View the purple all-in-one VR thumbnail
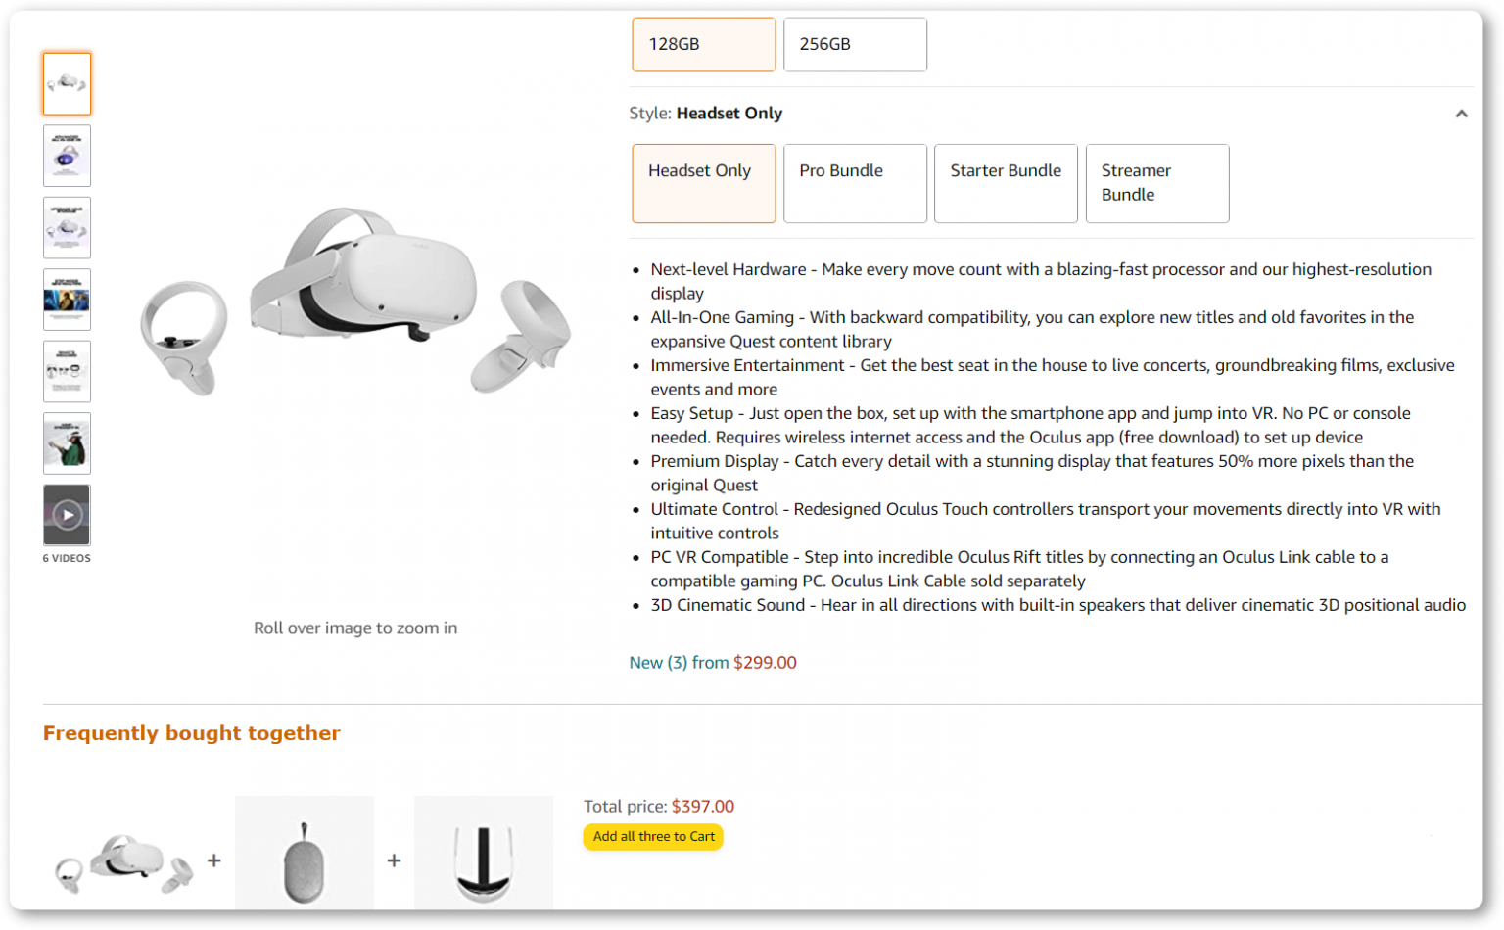Image resolution: width=1504 pixels, height=930 pixels. click(67, 156)
